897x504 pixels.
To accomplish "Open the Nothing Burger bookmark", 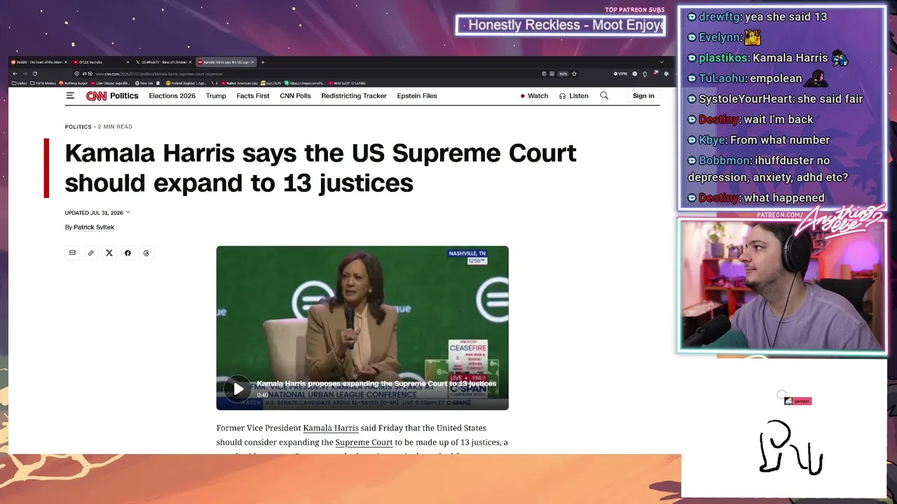I will tap(74, 83).
